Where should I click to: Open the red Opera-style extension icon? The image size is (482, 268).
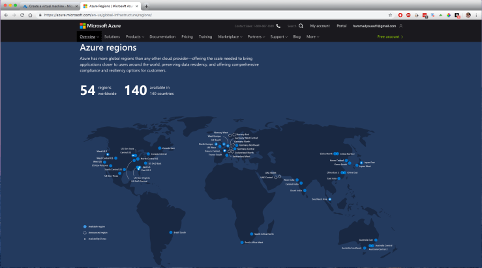click(400, 15)
